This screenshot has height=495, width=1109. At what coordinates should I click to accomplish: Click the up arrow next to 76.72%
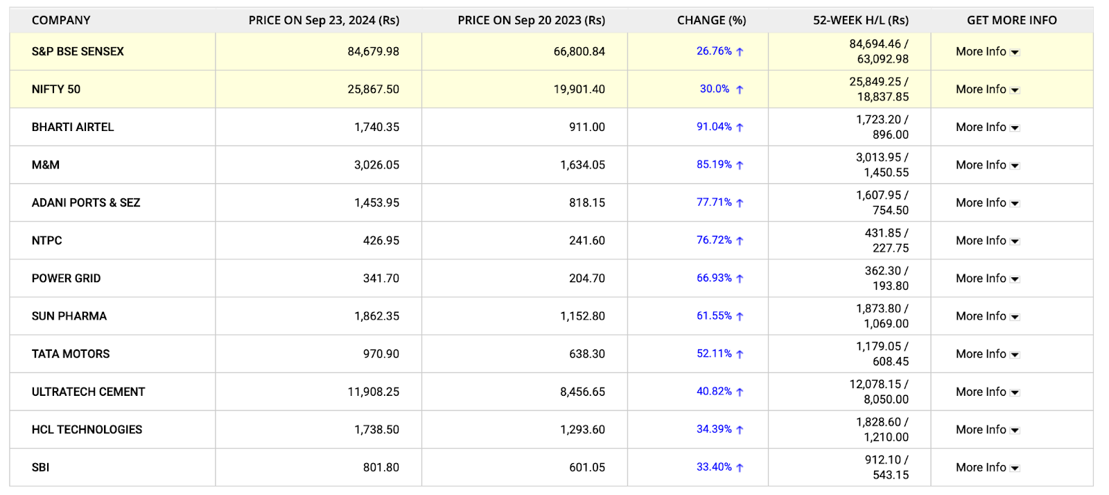click(740, 241)
